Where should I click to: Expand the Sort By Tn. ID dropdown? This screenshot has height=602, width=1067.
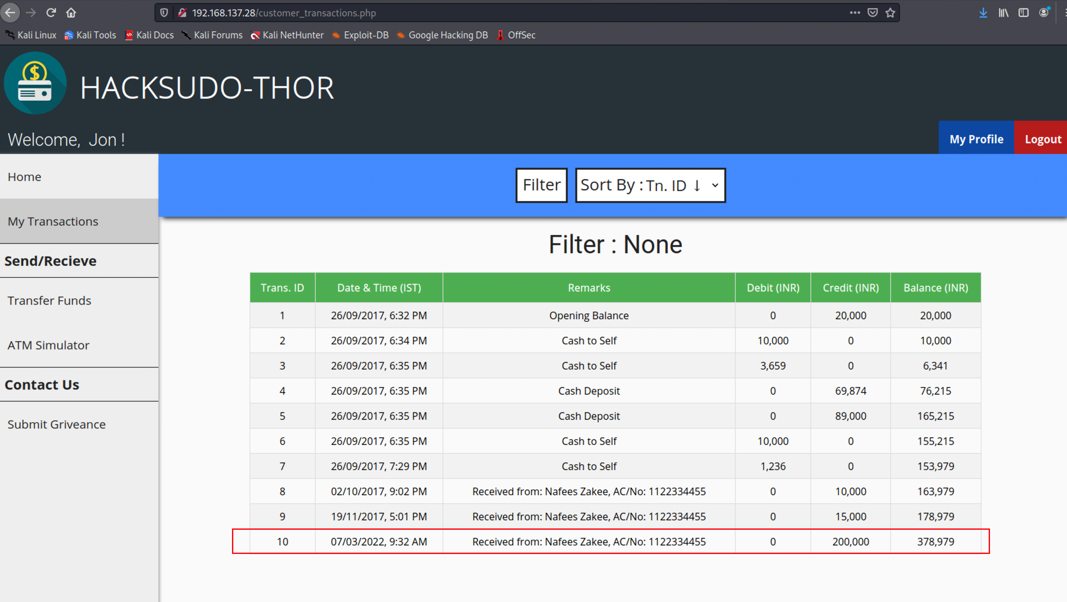[x=650, y=185]
